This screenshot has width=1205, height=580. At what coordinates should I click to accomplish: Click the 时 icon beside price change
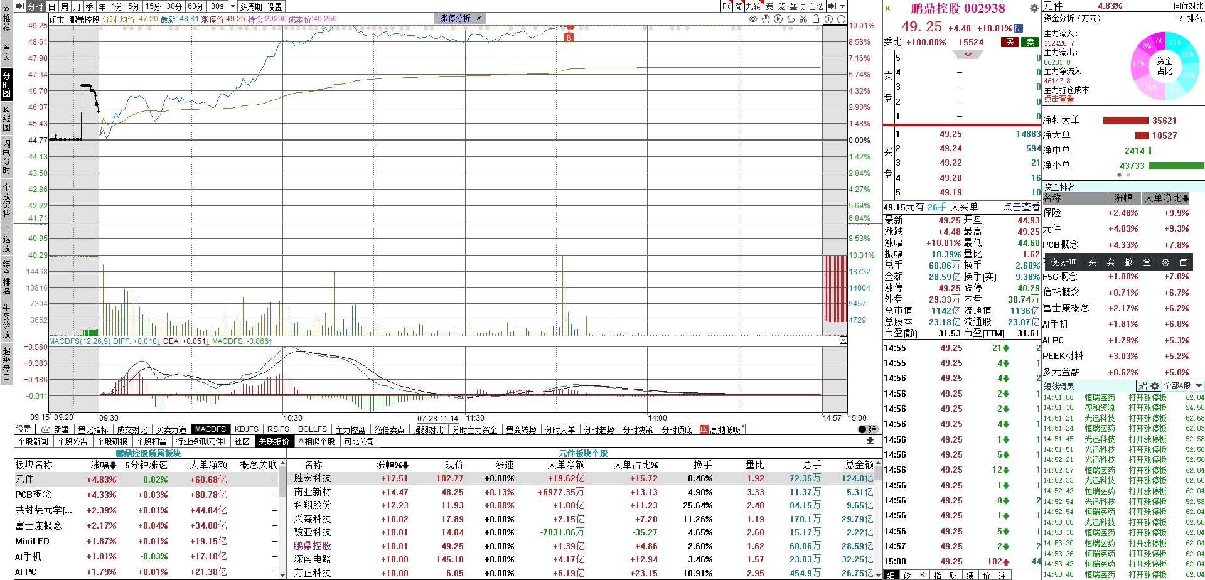pos(1019,28)
